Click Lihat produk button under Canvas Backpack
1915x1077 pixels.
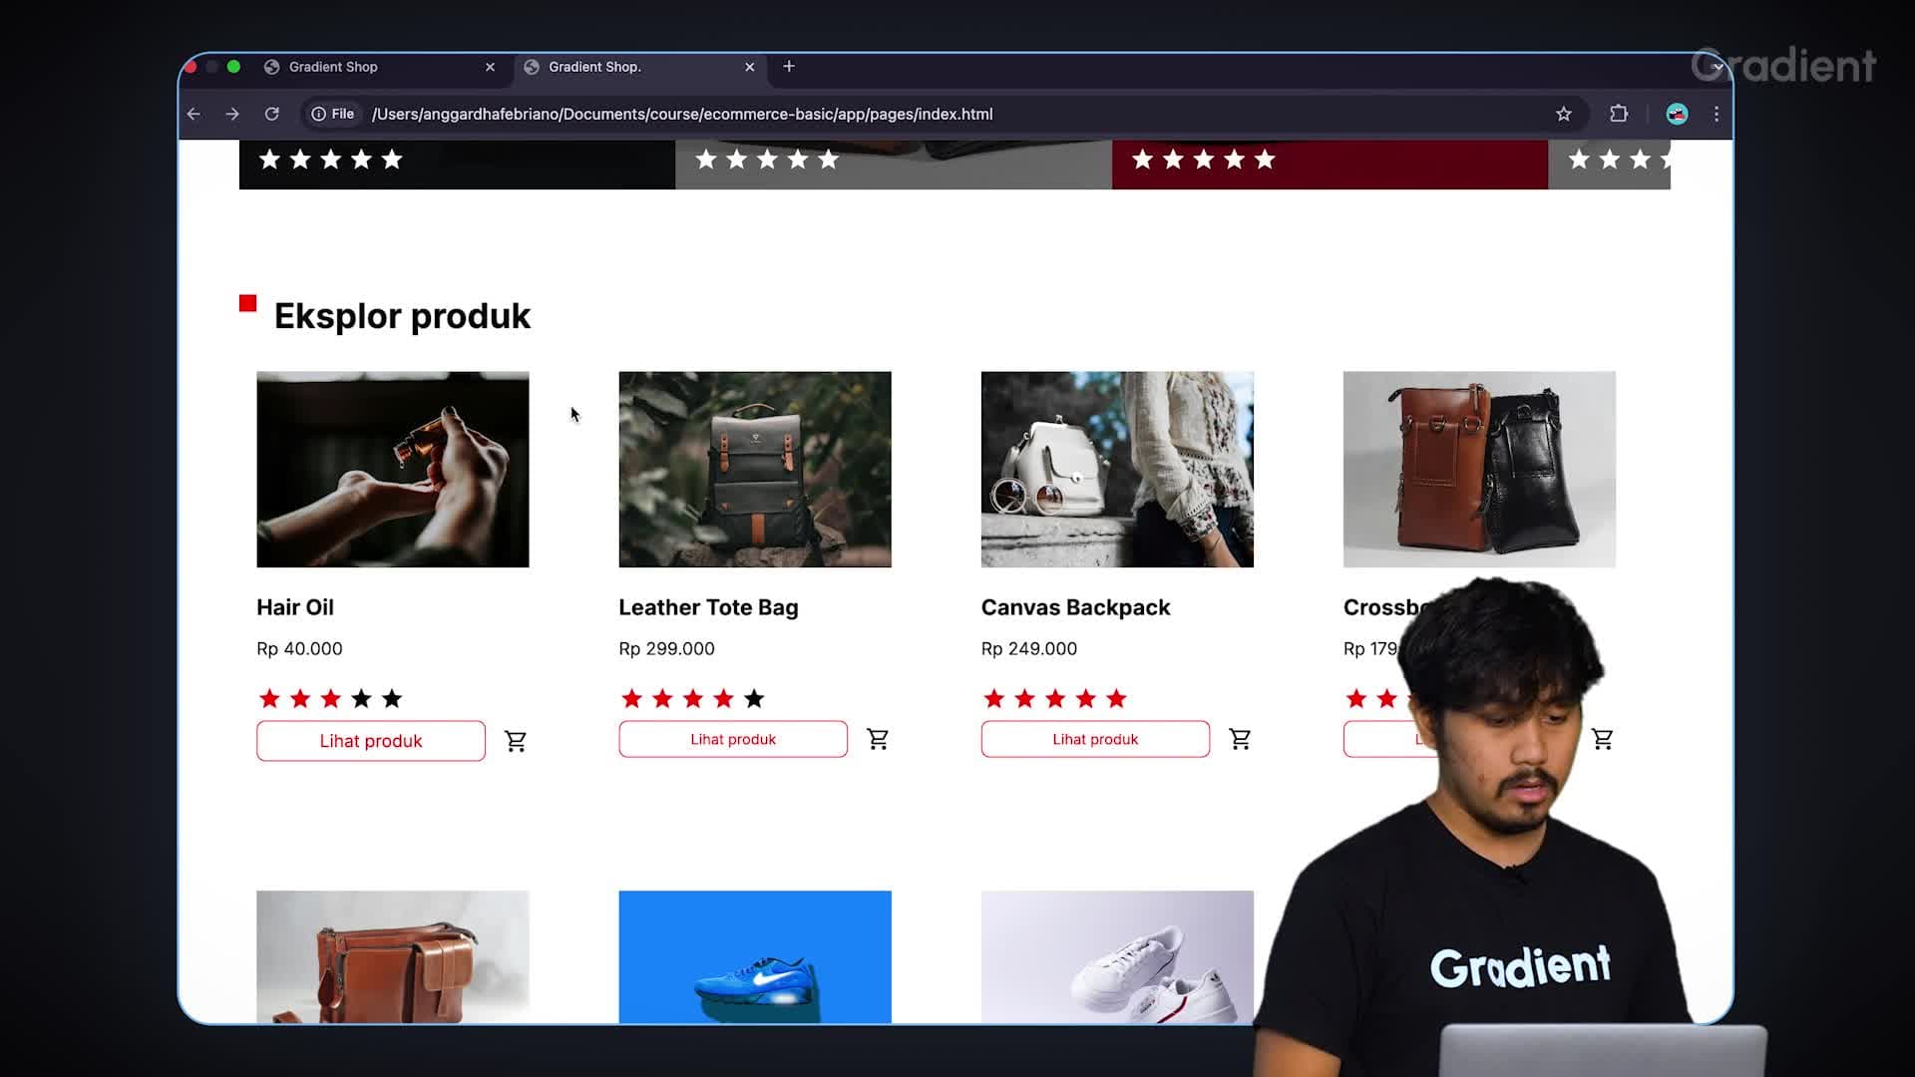[1095, 739]
